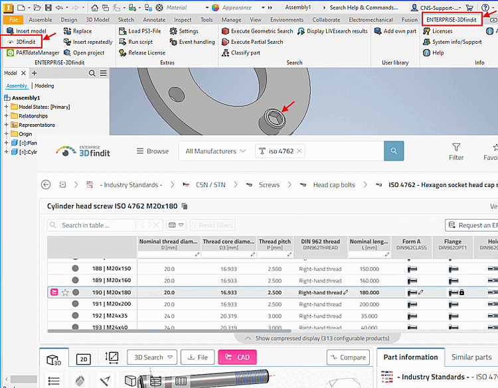498x388 pixels.
Task: Click the Home icon in quick access toolbar
Action: click(x=95, y=7)
